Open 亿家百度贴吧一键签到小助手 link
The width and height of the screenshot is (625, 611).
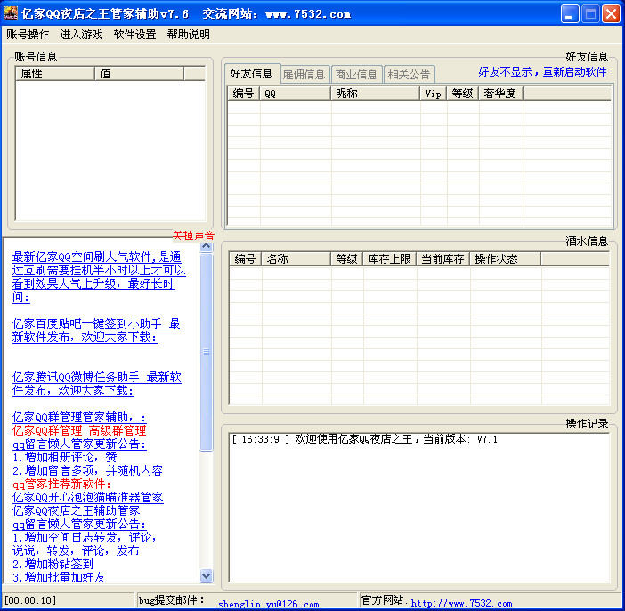click(96, 330)
